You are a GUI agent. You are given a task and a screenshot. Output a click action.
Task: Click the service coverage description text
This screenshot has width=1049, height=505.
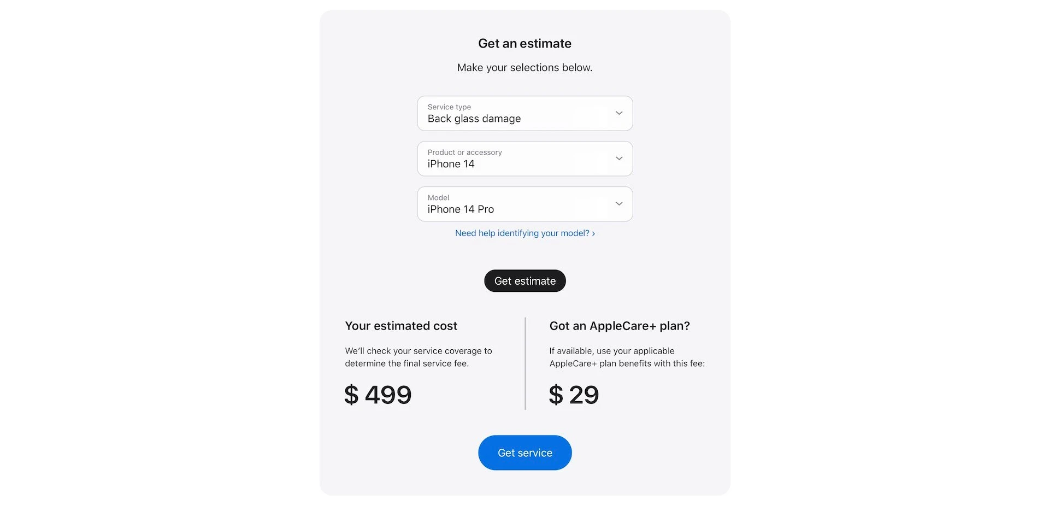click(419, 357)
